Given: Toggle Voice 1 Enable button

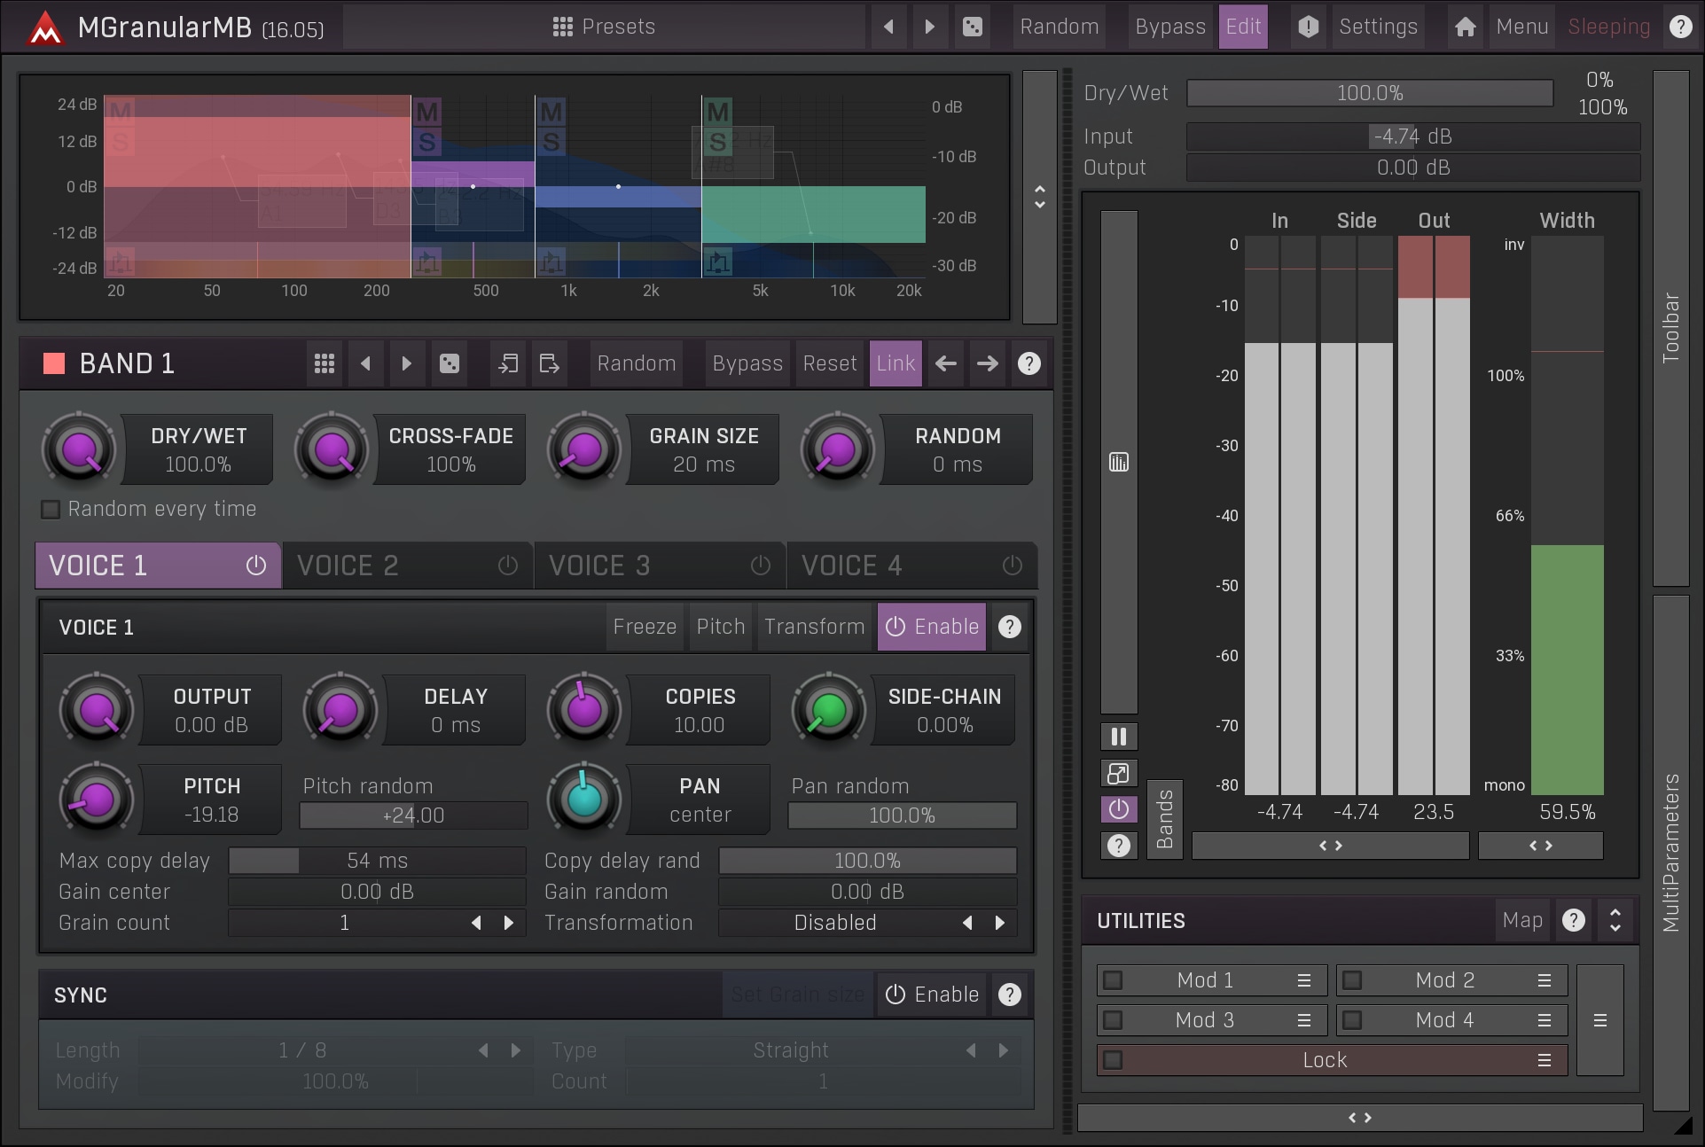Looking at the screenshot, I should pos(931,627).
